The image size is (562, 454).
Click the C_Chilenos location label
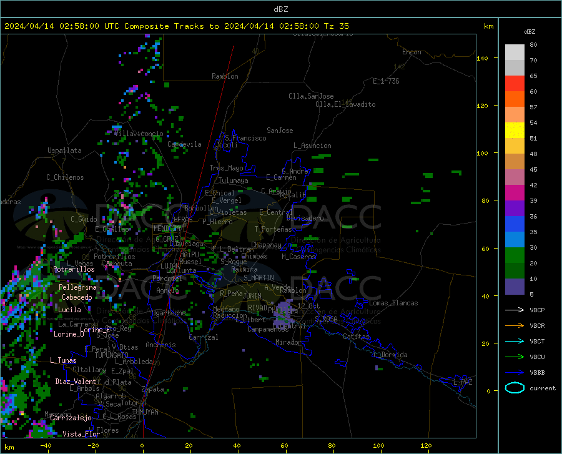pyautogui.click(x=65, y=177)
